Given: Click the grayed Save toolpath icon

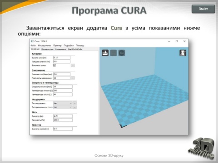Looking at the screenshot, I should (114, 53).
